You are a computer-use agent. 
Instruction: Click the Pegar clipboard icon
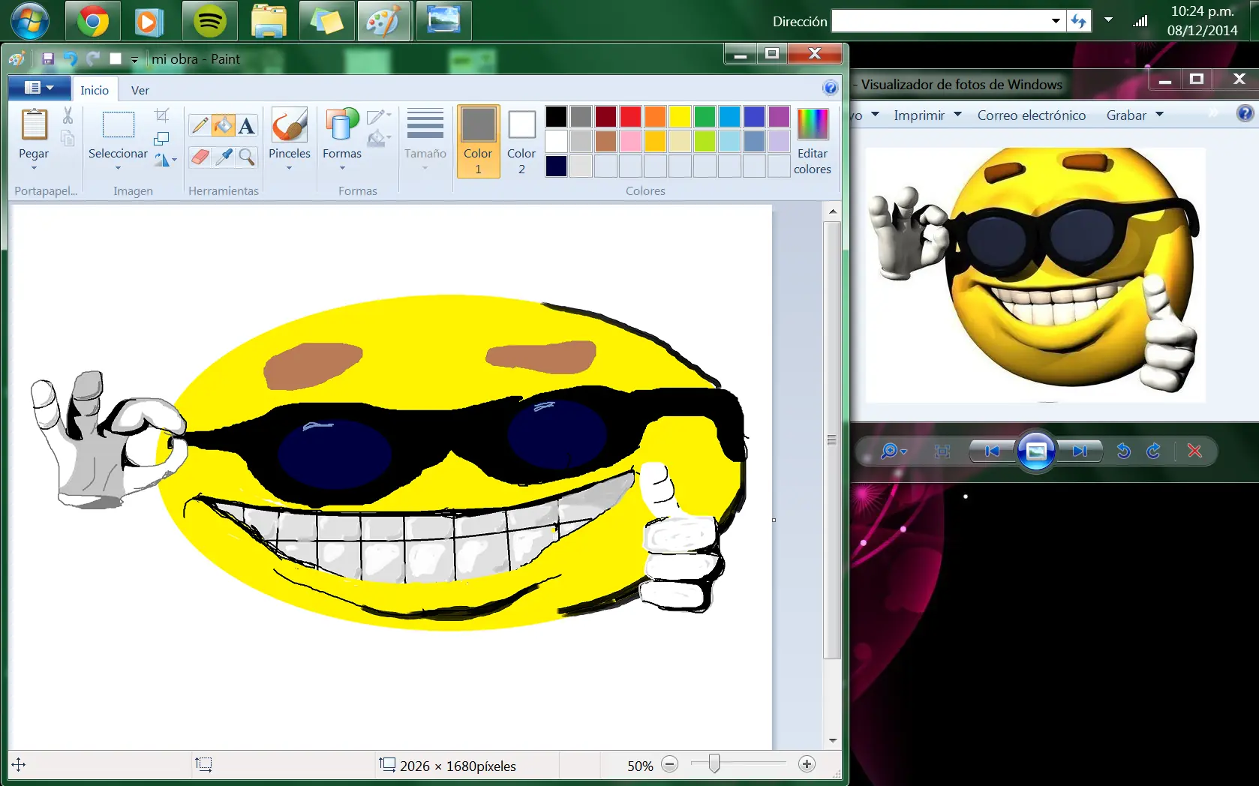34,124
